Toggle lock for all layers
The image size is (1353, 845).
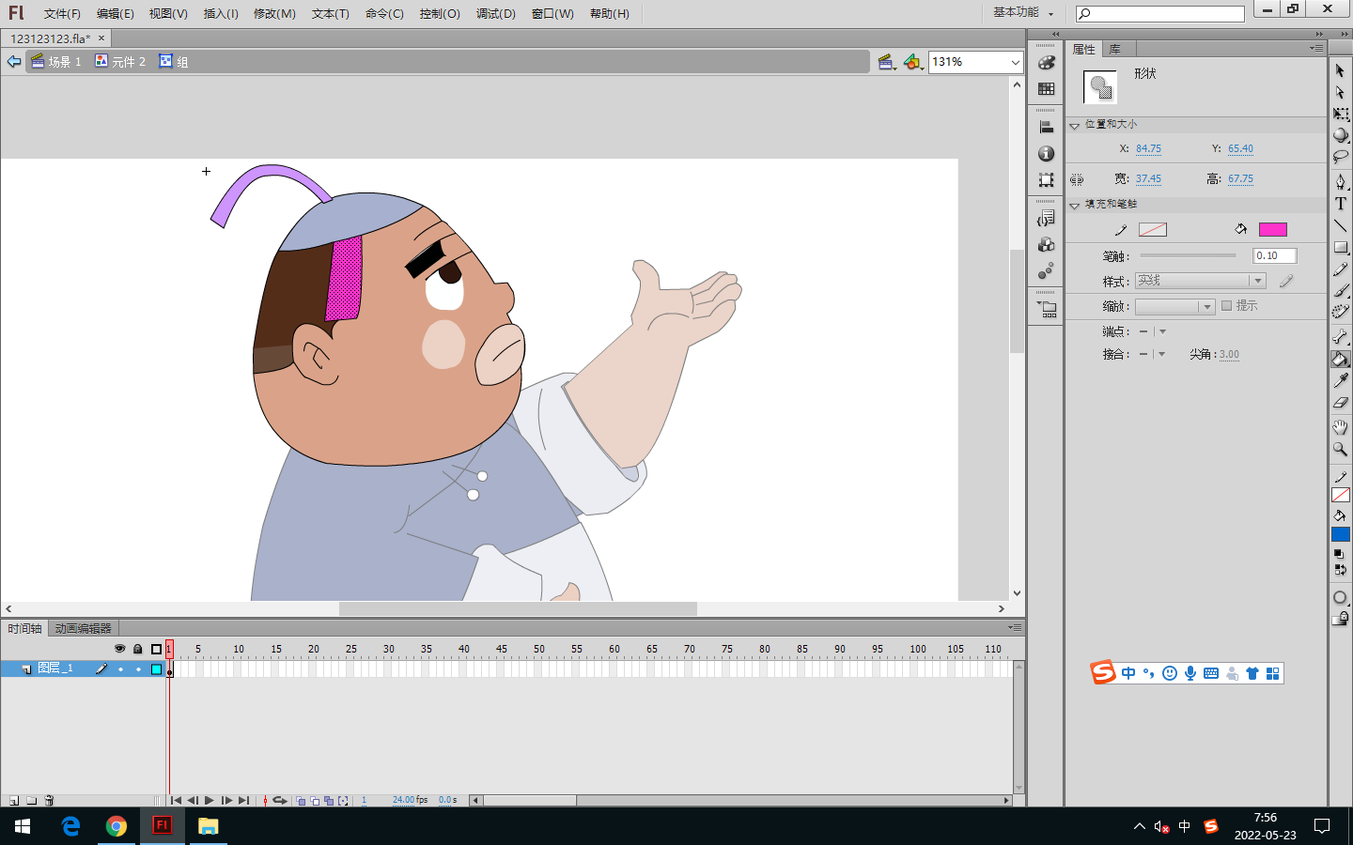click(x=138, y=649)
